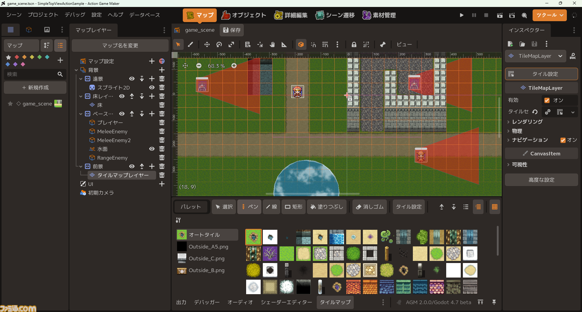
Task: Select the Outside_A5.png tileset
Action: point(207,246)
